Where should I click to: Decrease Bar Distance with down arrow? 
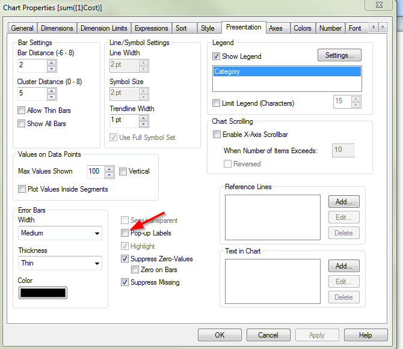(x=52, y=68)
